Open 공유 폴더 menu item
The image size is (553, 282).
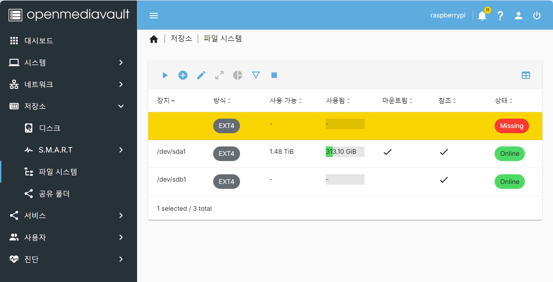point(54,194)
